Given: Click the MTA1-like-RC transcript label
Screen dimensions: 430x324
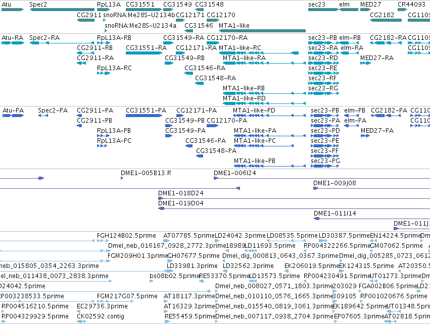Looking at the screenshot, I should click(x=240, y=47).
